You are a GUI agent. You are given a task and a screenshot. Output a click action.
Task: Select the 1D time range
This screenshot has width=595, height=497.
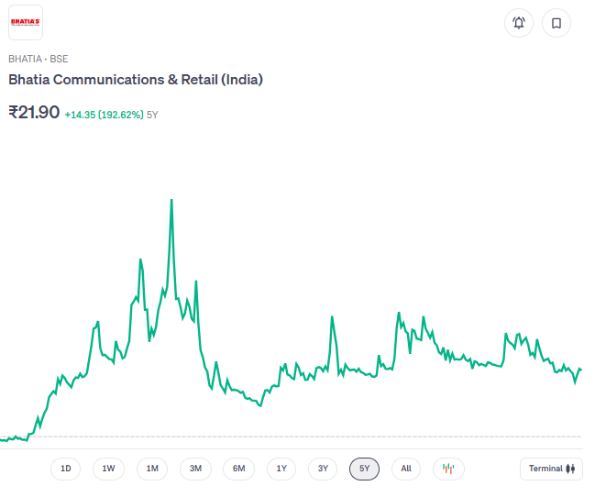(66, 469)
